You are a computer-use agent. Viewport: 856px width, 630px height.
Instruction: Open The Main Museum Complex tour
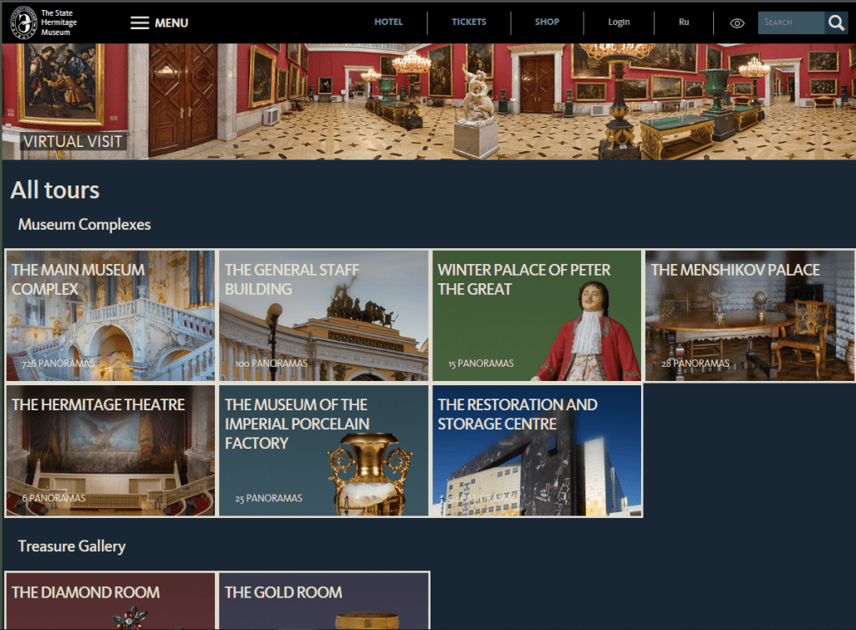click(x=110, y=316)
